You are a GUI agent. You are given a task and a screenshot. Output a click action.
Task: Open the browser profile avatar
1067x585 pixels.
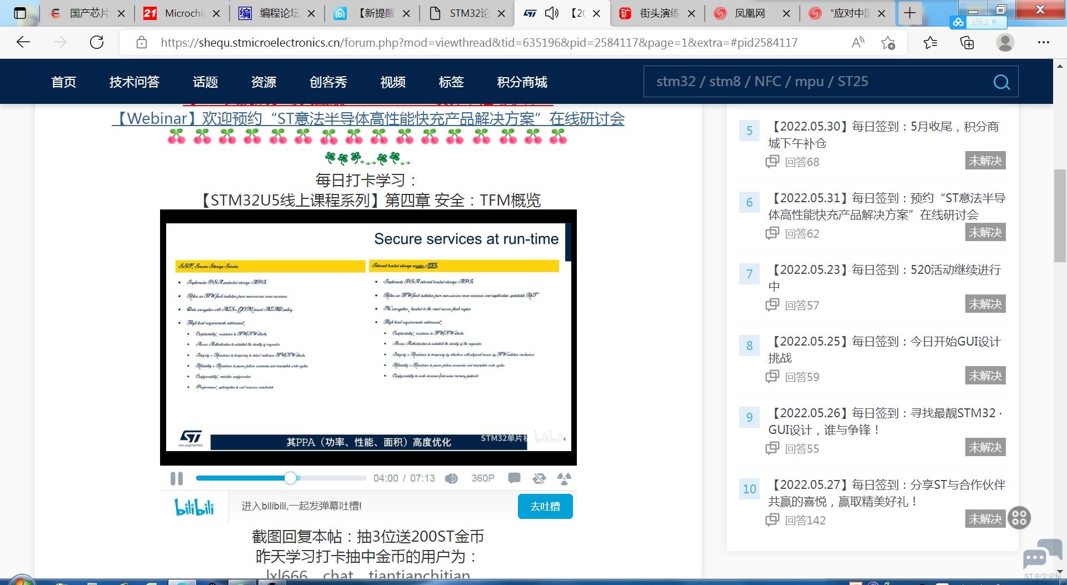coord(1005,42)
